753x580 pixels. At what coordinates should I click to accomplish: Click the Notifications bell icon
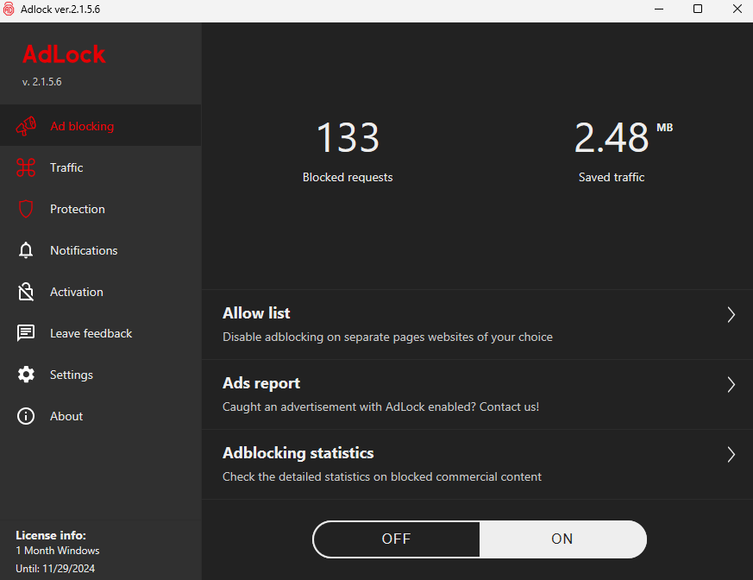click(26, 250)
